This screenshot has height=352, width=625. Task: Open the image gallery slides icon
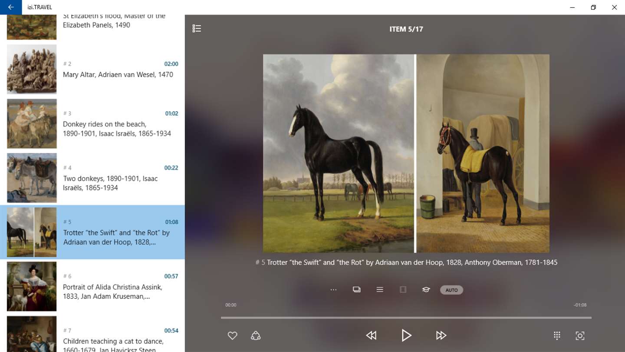click(357, 290)
